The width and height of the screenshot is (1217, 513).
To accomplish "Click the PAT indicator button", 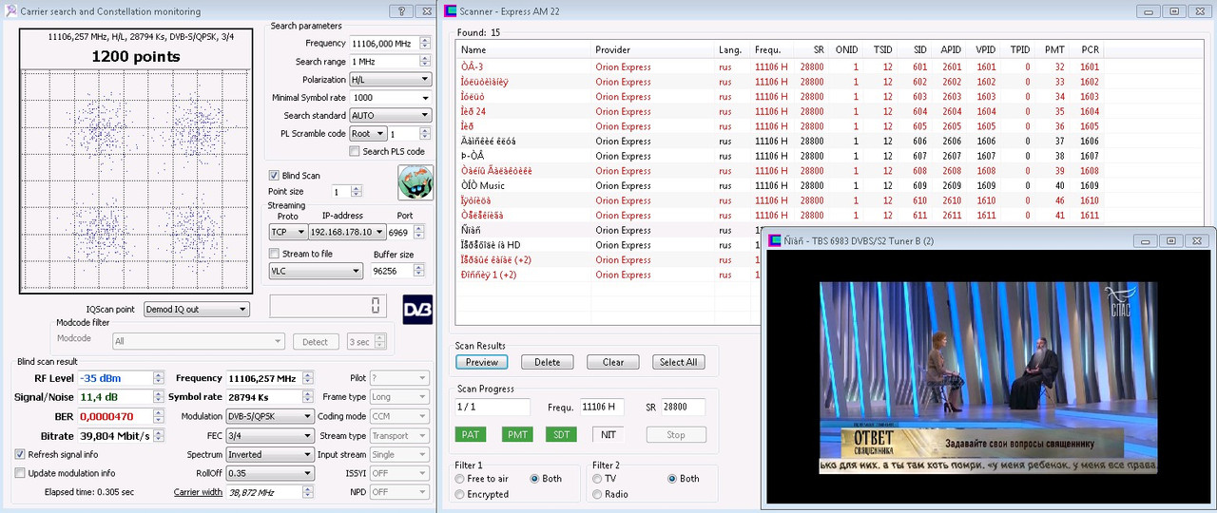I will [471, 434].
